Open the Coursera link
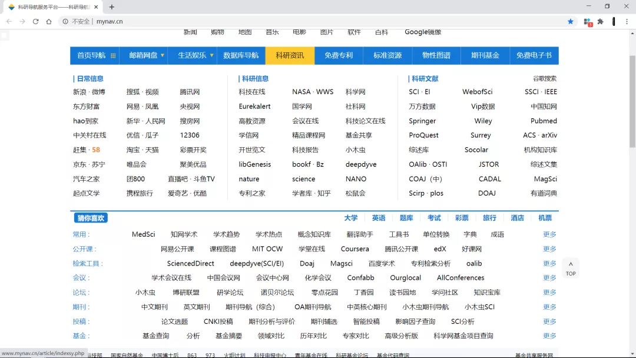The image size is (636, 358). tap(355, 249)
